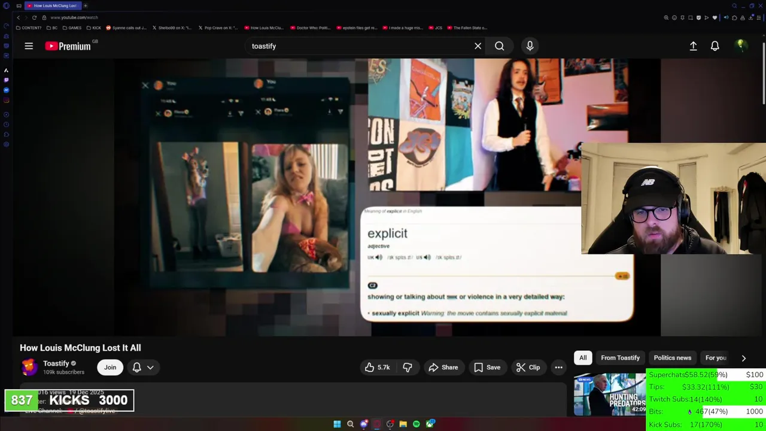Click the heart icon in browser toolbar
Image resolution: width=766 pixels, height=431 pixels.
click(715, 17)
